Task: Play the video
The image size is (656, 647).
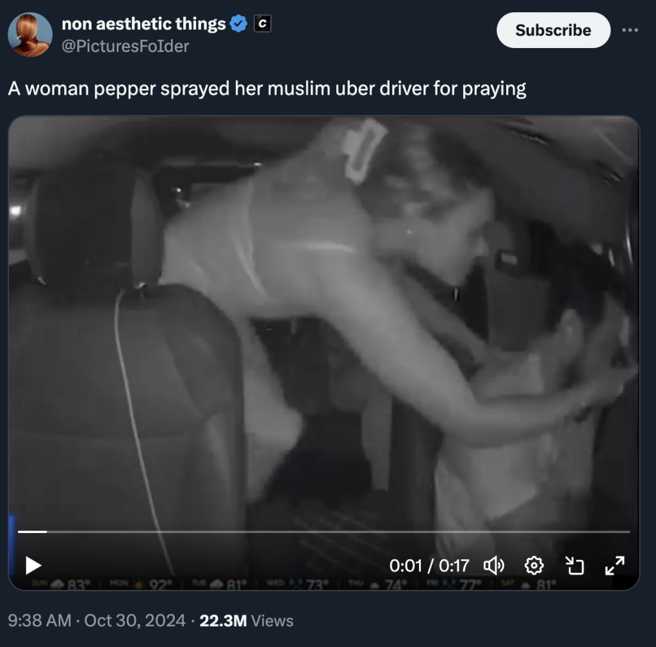Action: tap(33, 566)
